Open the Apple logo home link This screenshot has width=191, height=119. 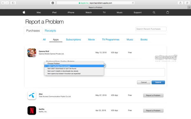pos(24,12)
